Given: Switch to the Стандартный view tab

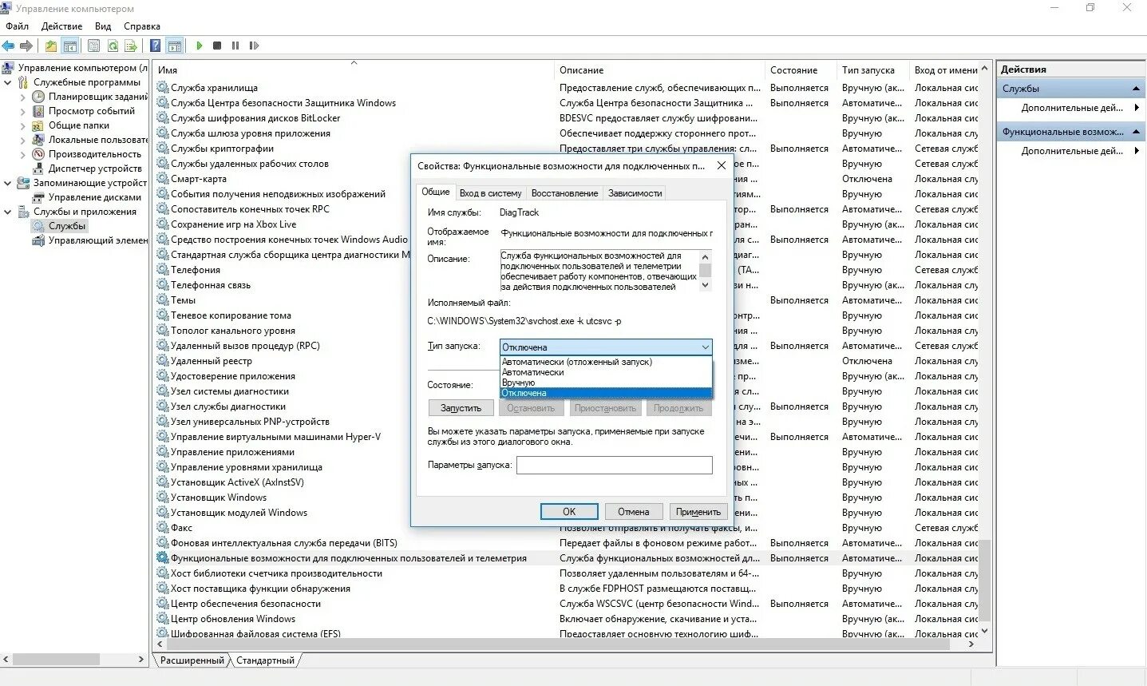Looking at the screenshot, I should coord(266,660).
